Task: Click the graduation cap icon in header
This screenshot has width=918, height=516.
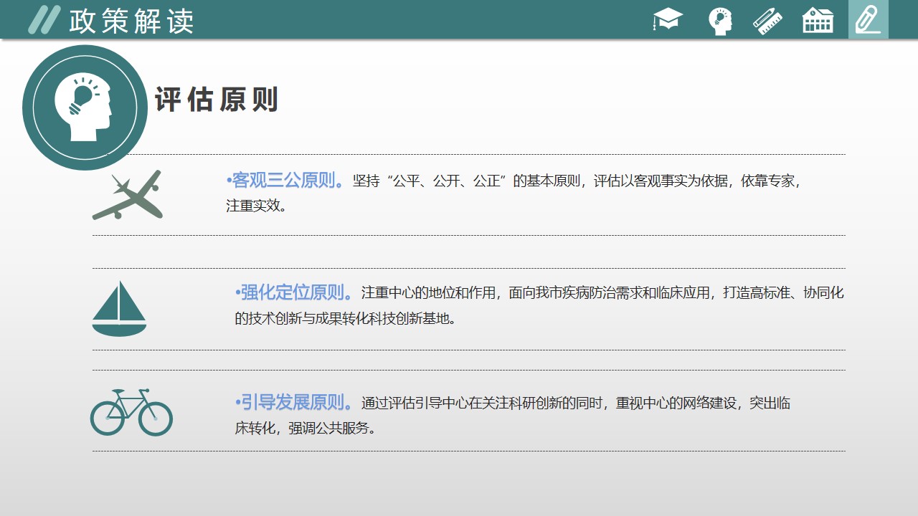Action: click(x=668, y=19)
